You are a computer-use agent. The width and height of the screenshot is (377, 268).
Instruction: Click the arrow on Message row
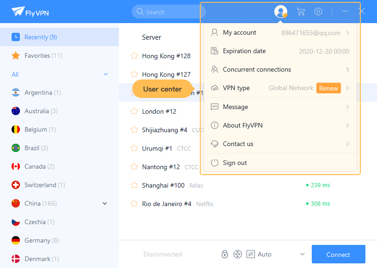click(348, 107)
